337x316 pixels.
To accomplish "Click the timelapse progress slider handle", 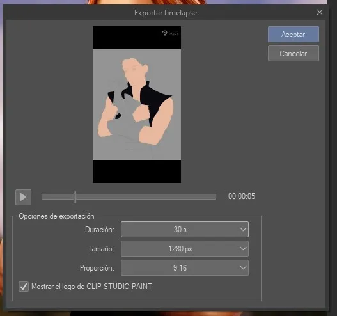I will (75, 196).
